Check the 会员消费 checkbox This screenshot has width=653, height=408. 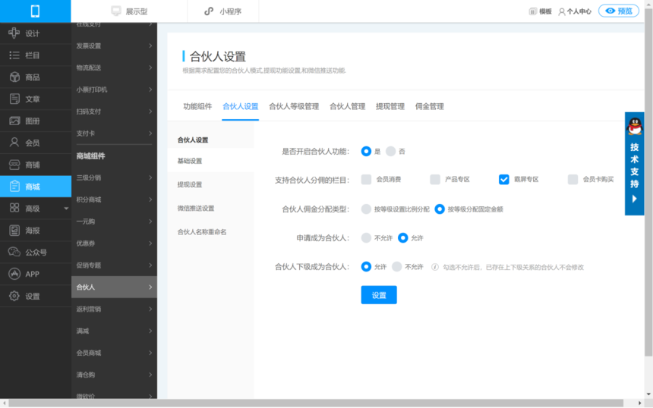(x=367, y=180)
